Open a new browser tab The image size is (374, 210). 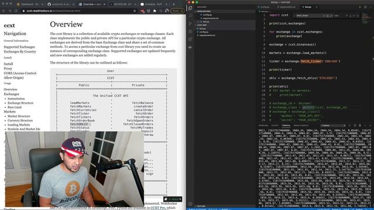pyautogui.click(x=174, y=4)
